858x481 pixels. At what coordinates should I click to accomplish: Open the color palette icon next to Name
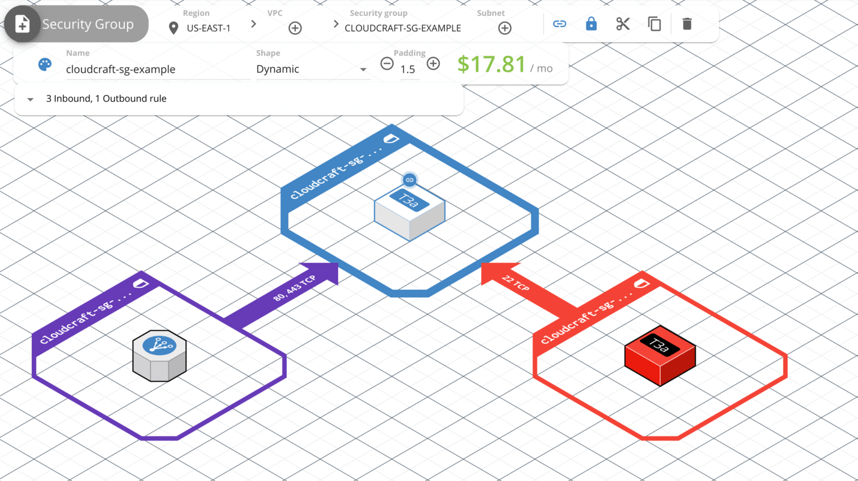pyautogui.click(x=45, y=65)
